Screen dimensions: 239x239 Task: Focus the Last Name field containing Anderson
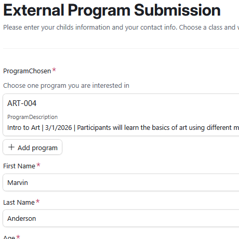[x=121, y=218]
